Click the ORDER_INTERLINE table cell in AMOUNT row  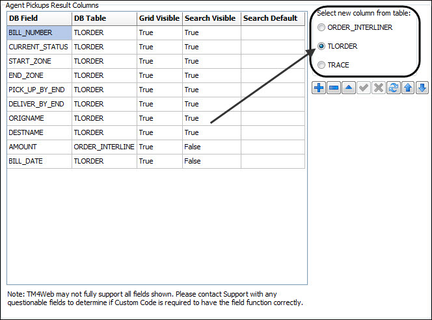click(x=104, y=147)
